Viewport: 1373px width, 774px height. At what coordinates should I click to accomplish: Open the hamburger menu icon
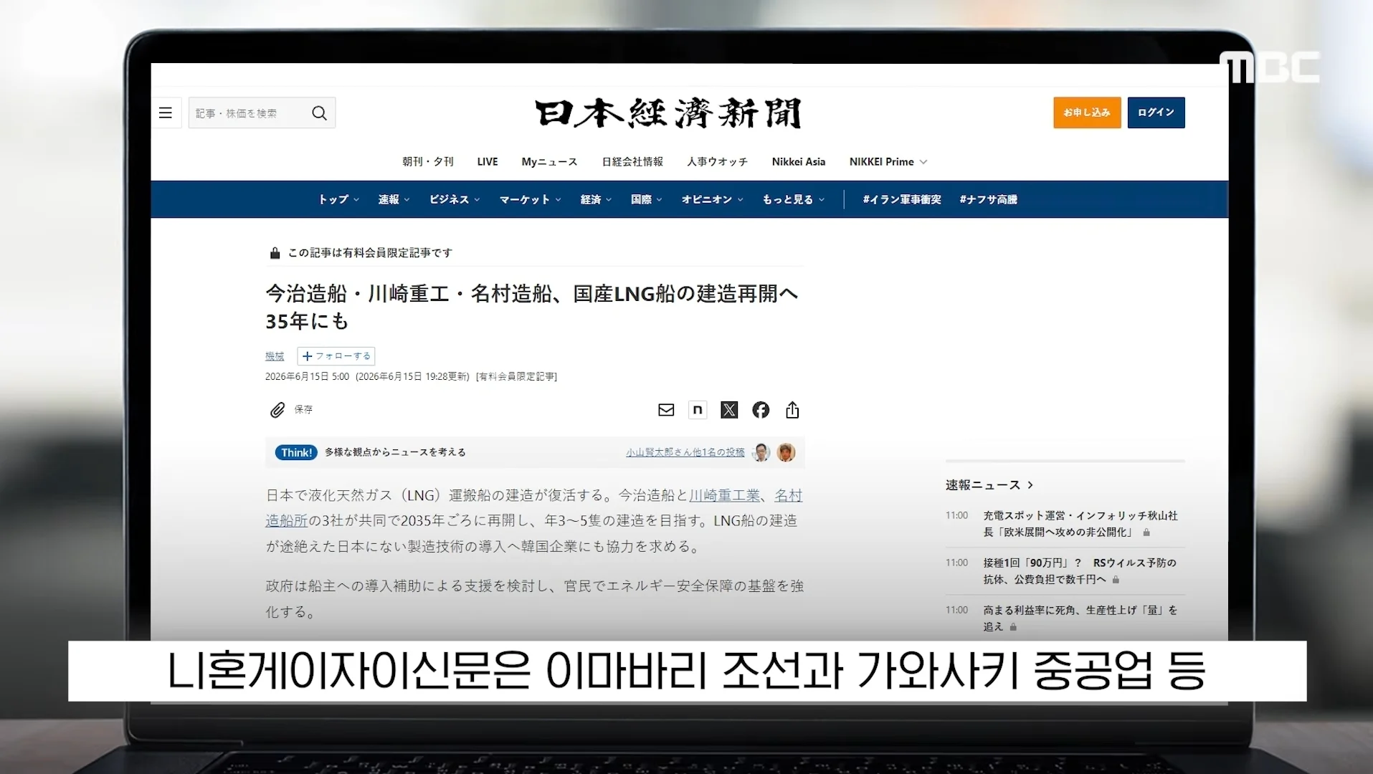click(x=166, y=113)
